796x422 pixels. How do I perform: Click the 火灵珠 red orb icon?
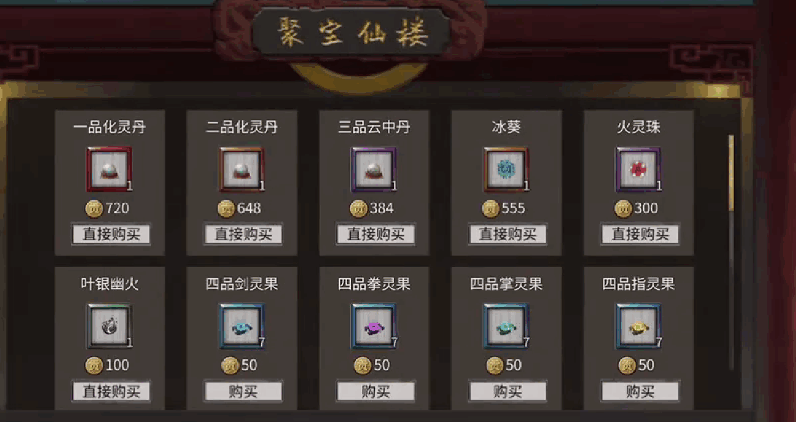[x=639, y=169]
